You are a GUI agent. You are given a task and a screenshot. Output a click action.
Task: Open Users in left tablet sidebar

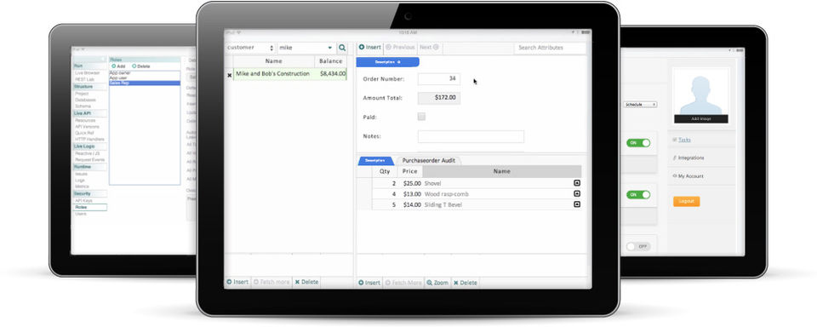point(81,214)
